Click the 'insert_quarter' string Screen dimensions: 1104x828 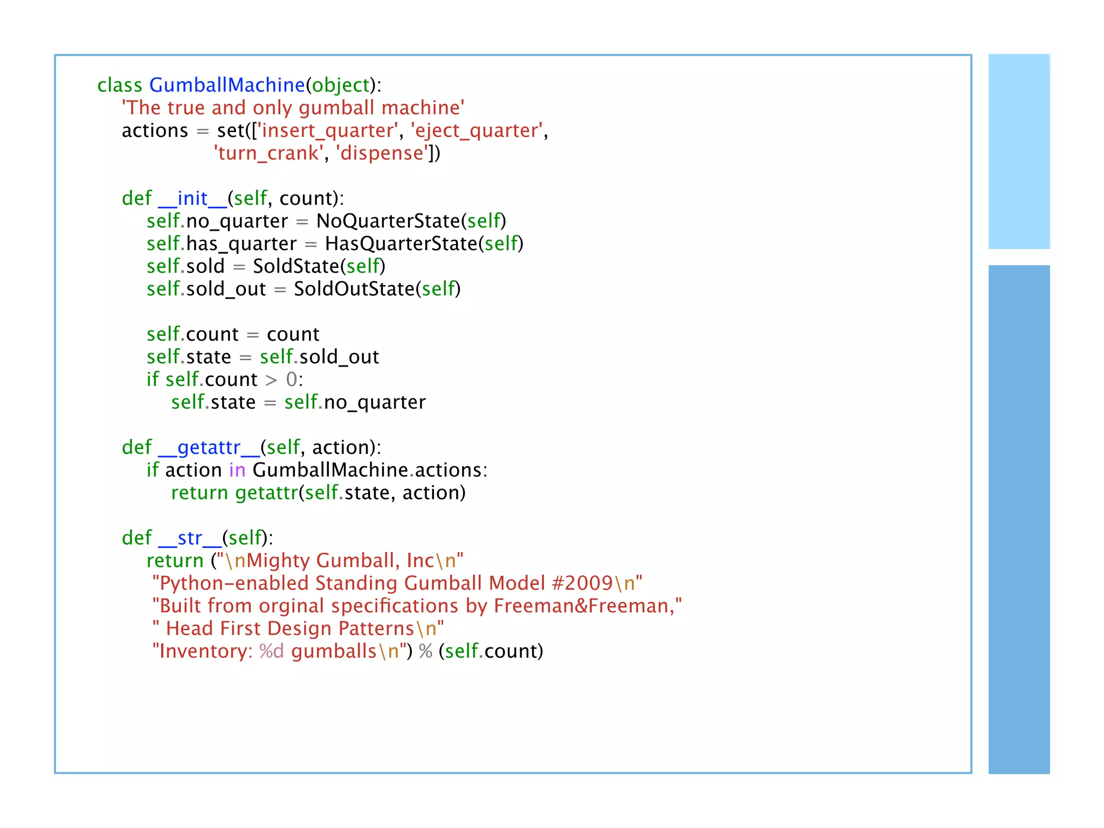328,130
